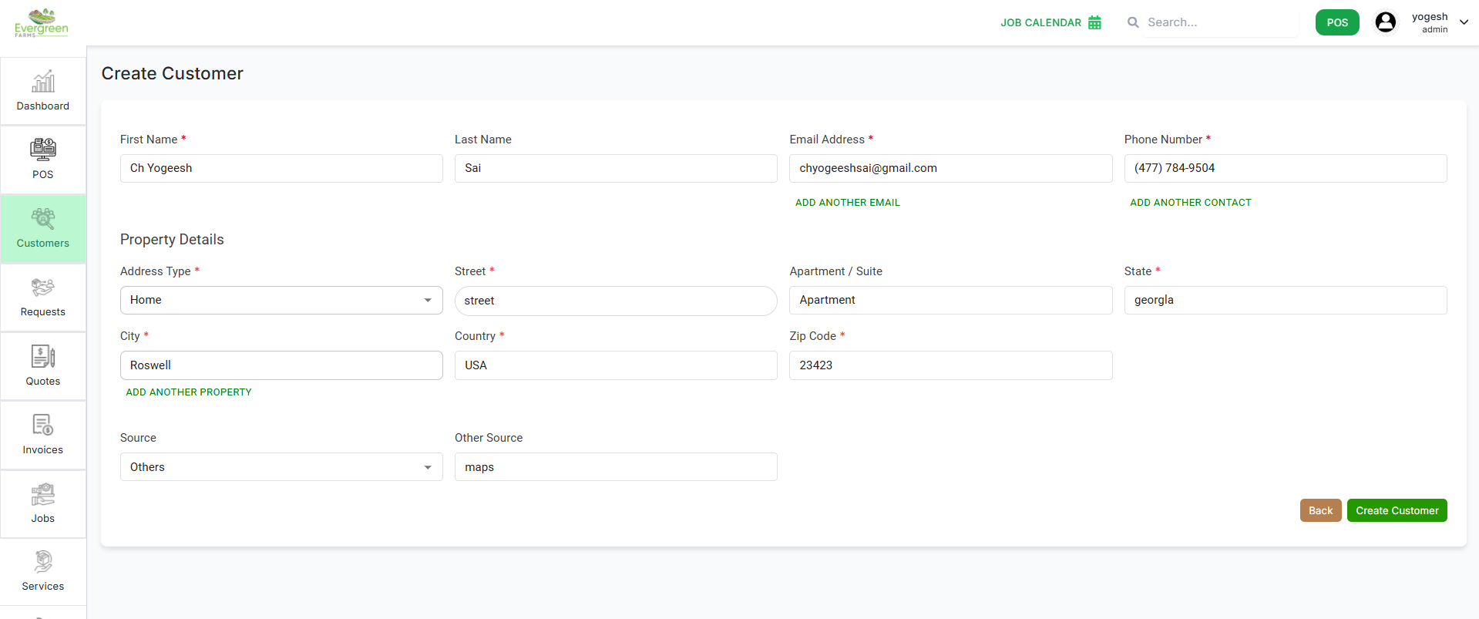Screen dimensions: 1479x619
Task: Open the POS register icon in sidebar
Action: pyautogui.click(x=43, y=150)
